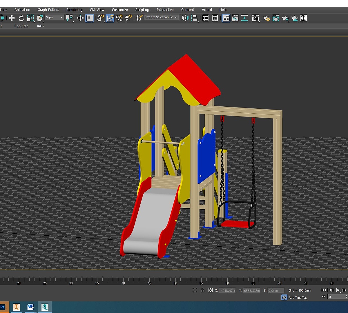This screenshot has height=313, width=348.
Task: Switch to Word in the taskbar
Action: click(x=30, y=307)
